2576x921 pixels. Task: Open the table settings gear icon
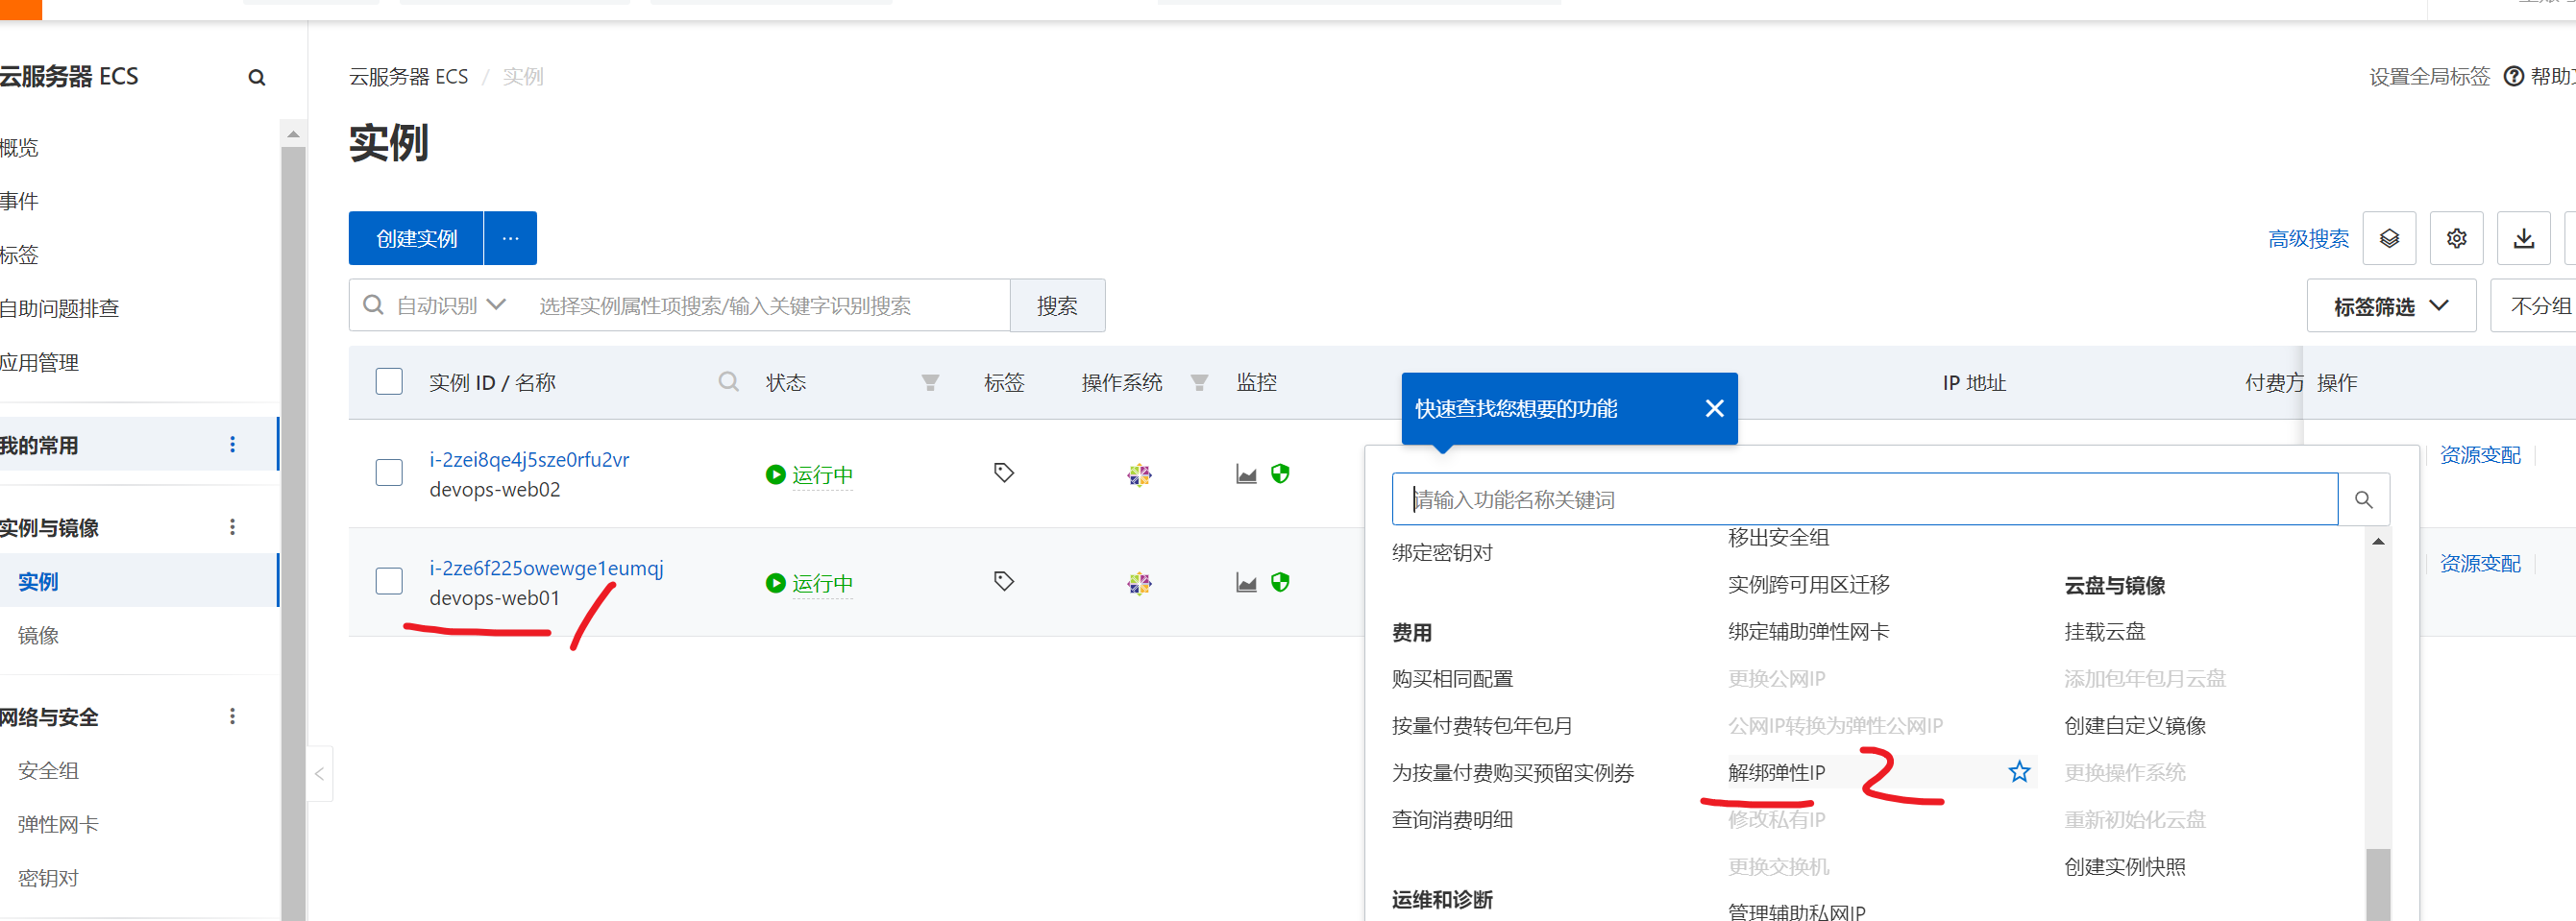pyautogui.click(x=2456, y=238)
